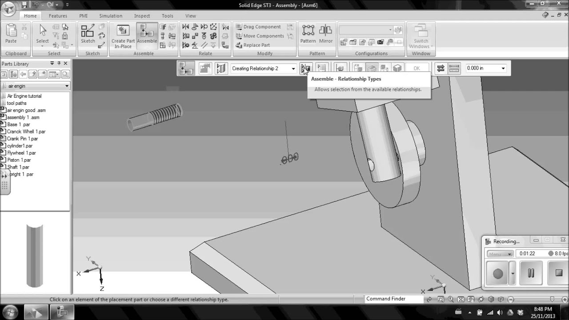Click the zoom in plus button
569x320 pixels.
(x=565, y=300)
